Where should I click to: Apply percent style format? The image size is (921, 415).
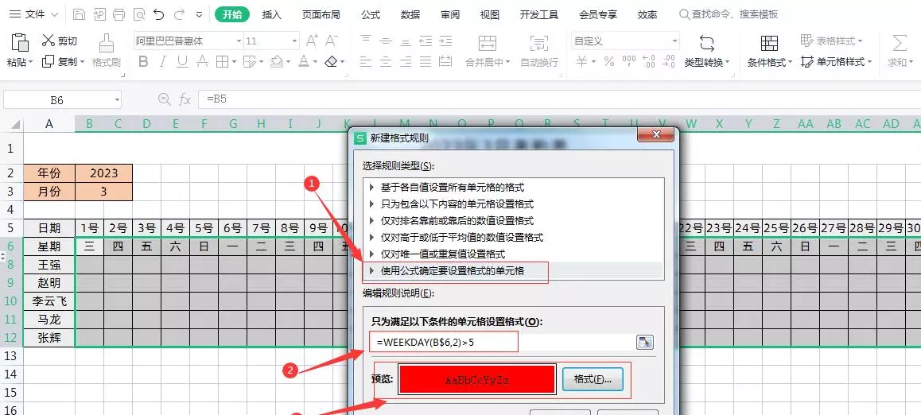609,62
